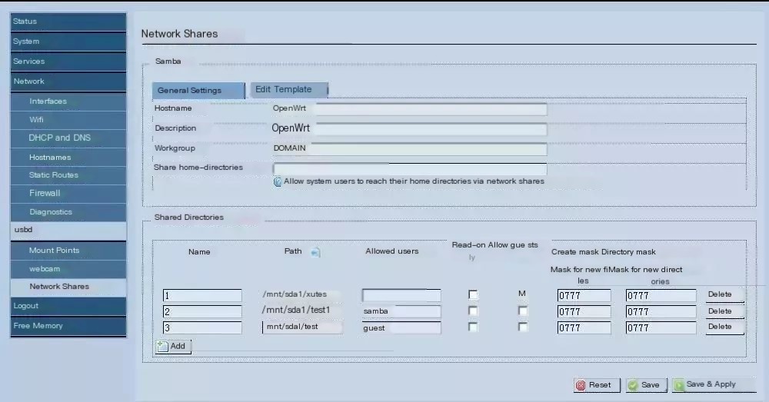Add a new shared directory
769x402 pixels.
171,346
